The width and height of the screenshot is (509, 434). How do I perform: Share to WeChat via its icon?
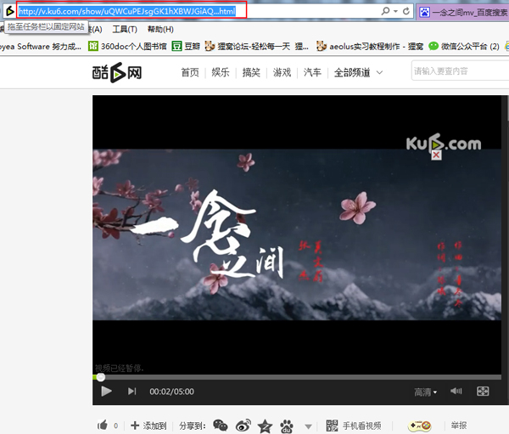pyautogui.click(x=221, y=426)
